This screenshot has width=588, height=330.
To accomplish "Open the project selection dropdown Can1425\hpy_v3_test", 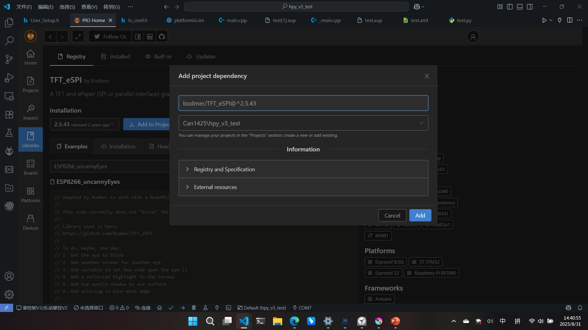I will (303, 123).
